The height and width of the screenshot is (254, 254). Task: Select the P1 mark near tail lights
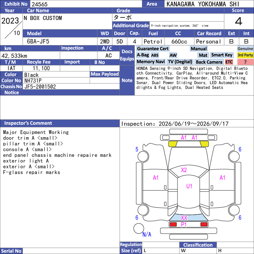[x=184, y=225]
